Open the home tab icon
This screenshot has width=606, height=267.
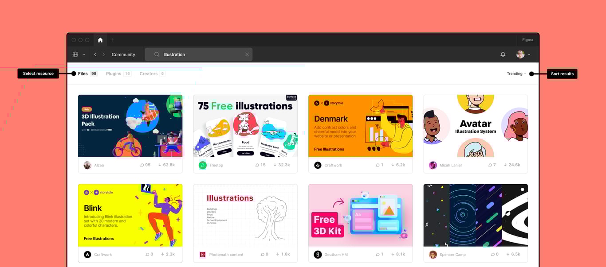[100, 40]
